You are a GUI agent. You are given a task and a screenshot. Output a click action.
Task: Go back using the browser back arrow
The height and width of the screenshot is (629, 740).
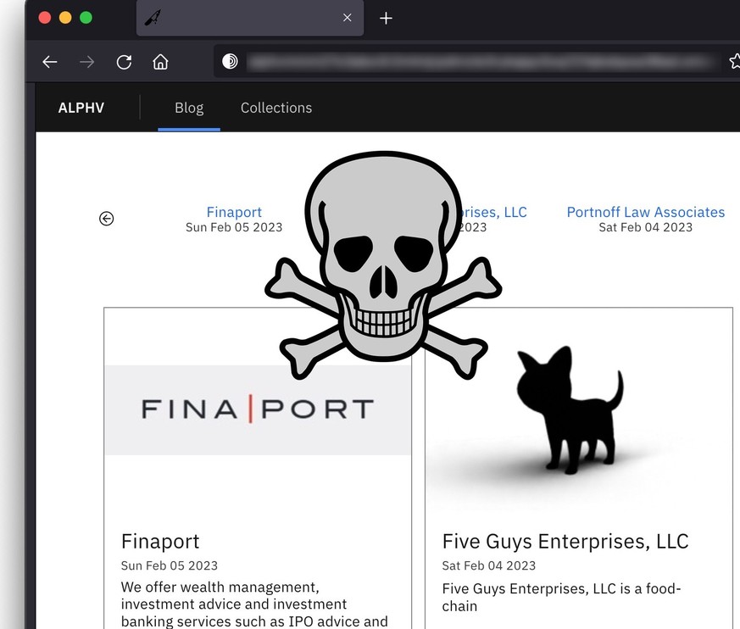[50, 62]
